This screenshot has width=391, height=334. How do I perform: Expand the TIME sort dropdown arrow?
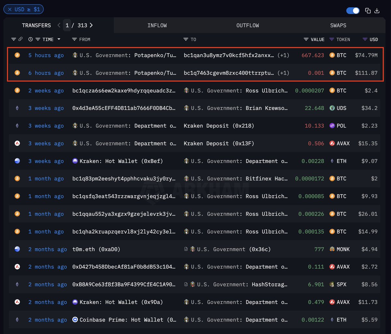click(x=59, y=39)
